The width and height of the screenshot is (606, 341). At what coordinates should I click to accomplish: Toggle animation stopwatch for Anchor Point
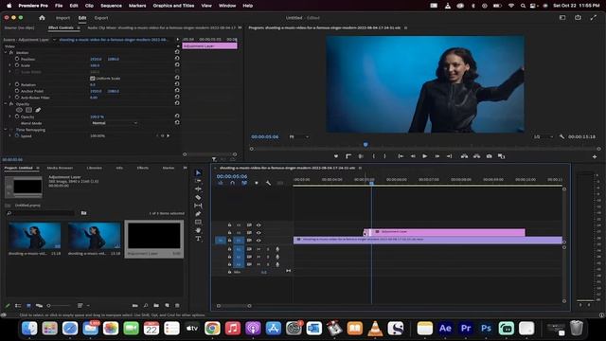pos(17,91)
